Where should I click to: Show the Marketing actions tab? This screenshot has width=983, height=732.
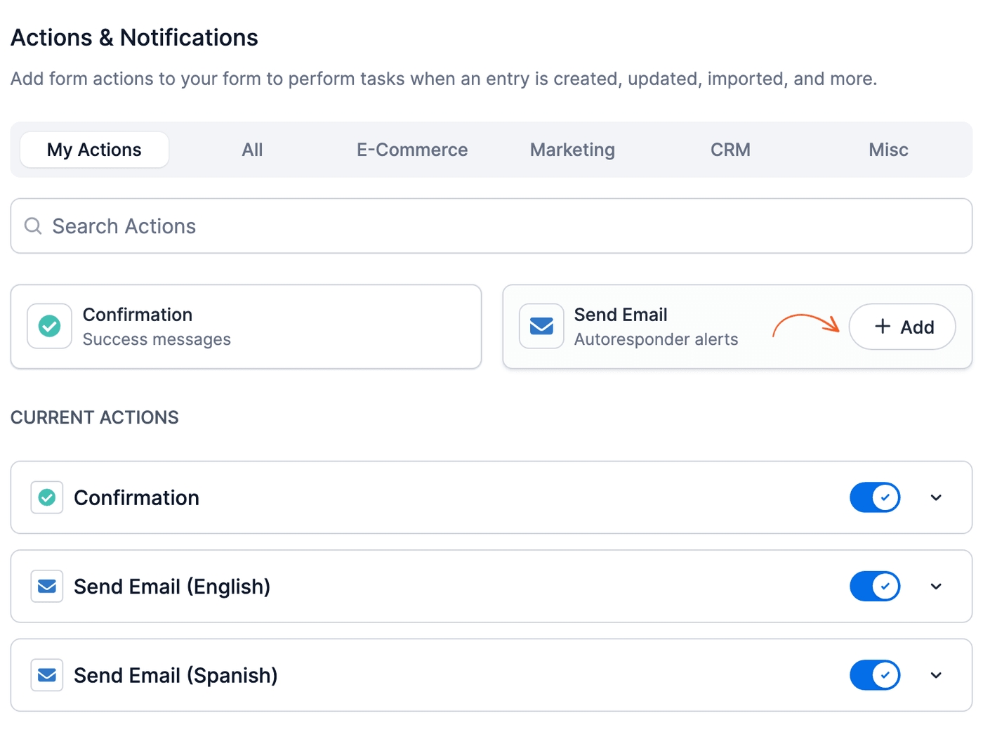click(572, 150)
